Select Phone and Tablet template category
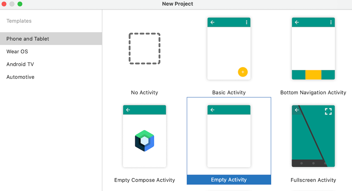352x191 pixels. click(x=28, y=39)
